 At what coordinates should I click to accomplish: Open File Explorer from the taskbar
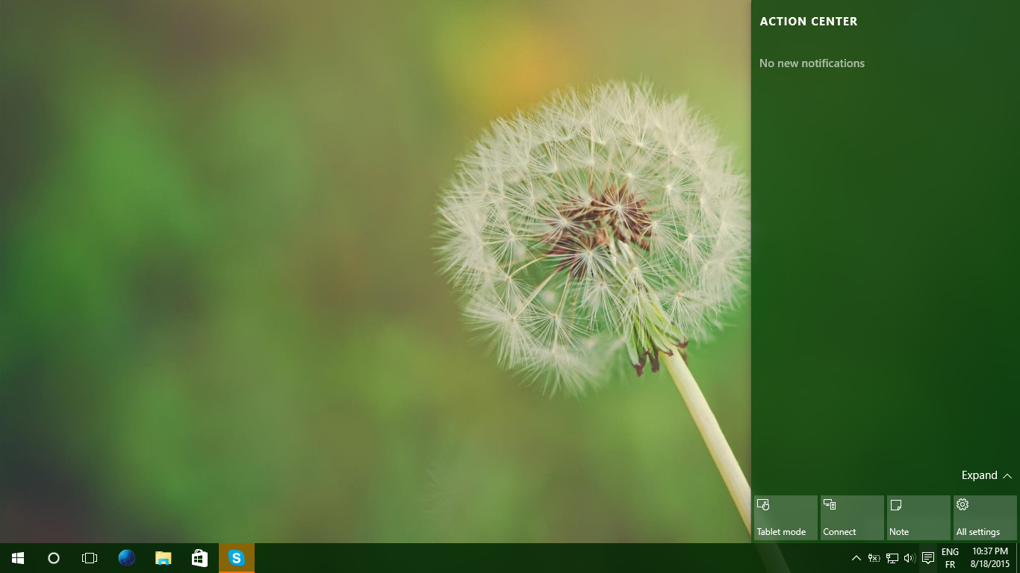tap(163, 558)
